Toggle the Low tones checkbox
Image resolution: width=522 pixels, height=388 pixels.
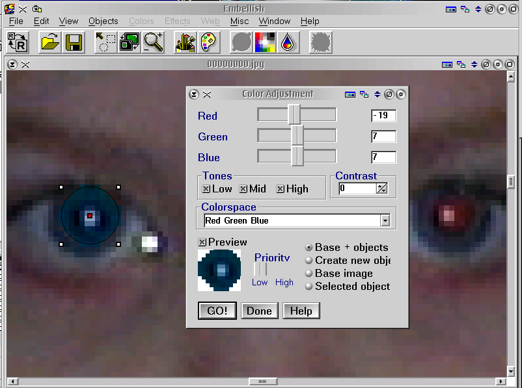(x=206, y=189)
